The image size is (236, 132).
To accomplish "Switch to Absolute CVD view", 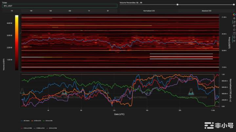I will point(206,11).
